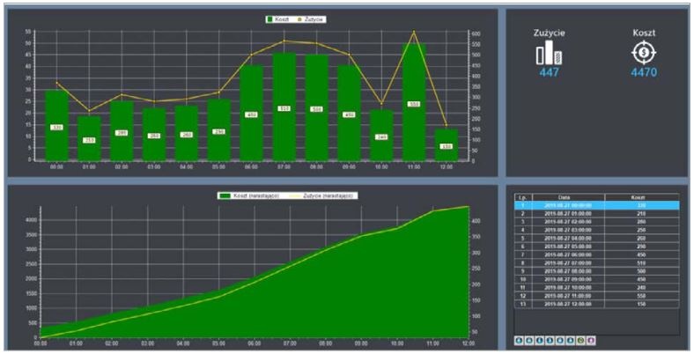Select the highlighted row 2019-08-27 00:00:00
The image size is (694, 354).
pyautogui.click(x=596, y=205)
